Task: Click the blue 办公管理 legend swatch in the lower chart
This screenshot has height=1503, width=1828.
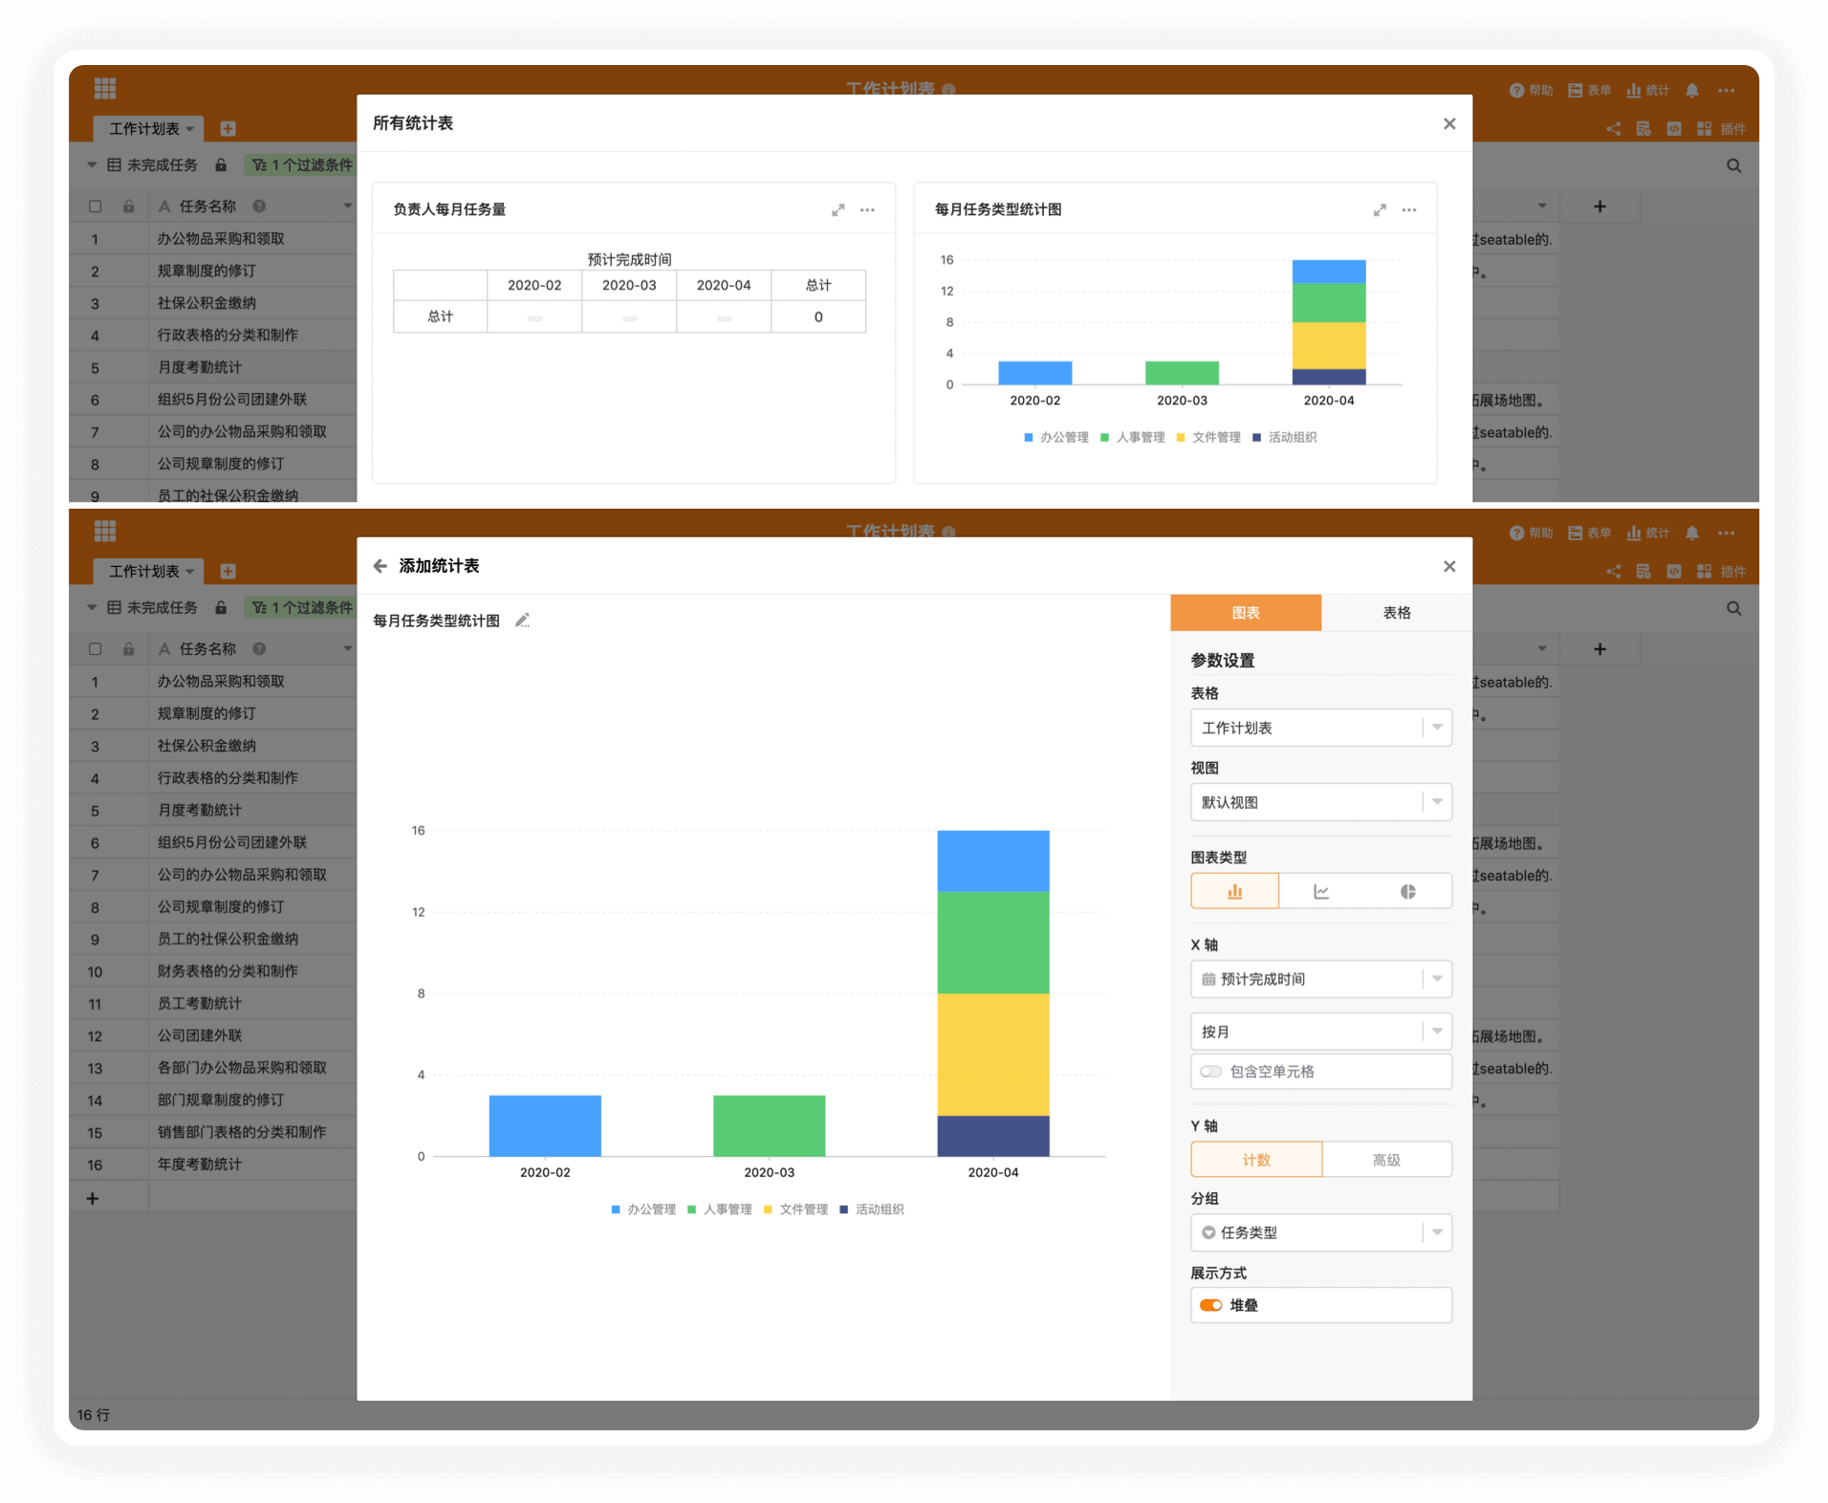Action: (x=616, y=1209)
